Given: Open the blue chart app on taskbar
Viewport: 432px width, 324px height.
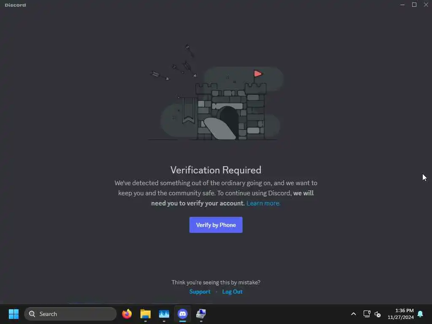Looking at the screenshot, I should tap(164, 314).
